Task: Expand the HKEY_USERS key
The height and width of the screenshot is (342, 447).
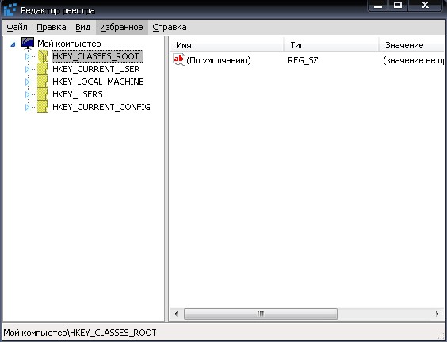Action: click(x=27, y=94)
